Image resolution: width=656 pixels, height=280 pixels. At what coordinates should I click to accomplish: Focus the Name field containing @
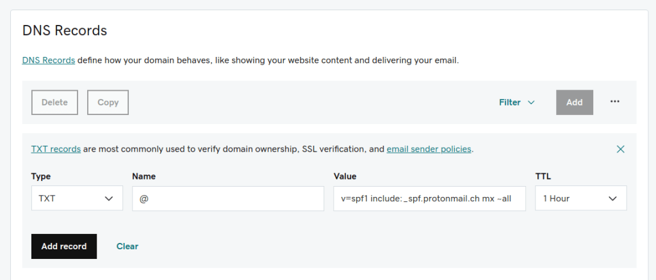pyautogui.click(x=227, y=198)
